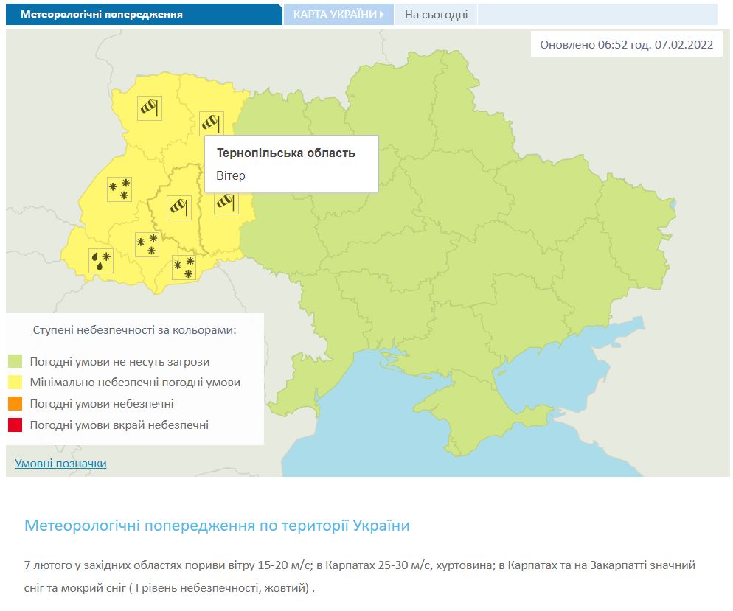733x611 pixels.
Task: Select the orange dangerous conditions legend swatch
Action: coord(15,404)
